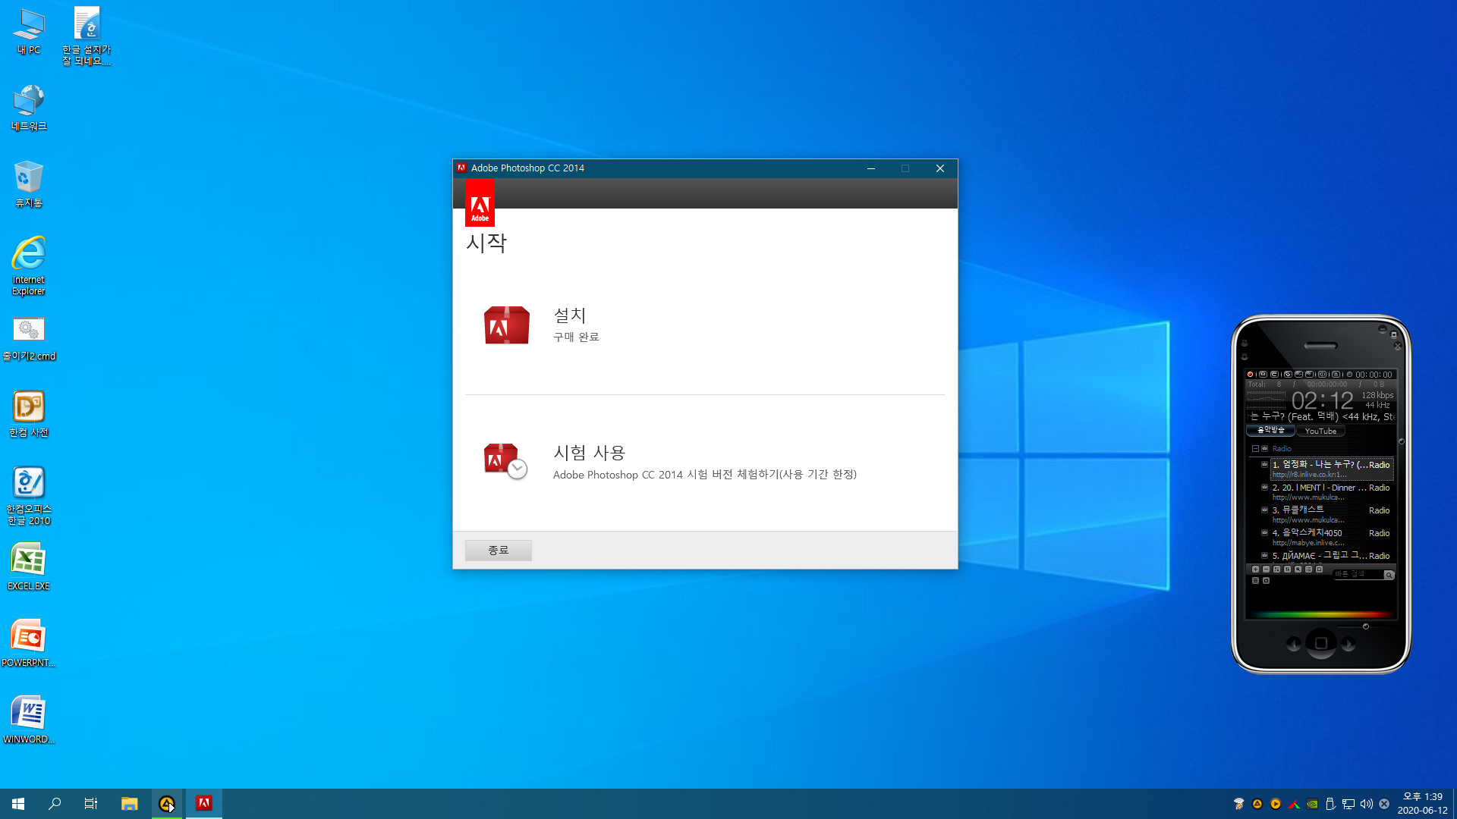Select the 한컴 사전 desktop icon

(x=29, y=414)
